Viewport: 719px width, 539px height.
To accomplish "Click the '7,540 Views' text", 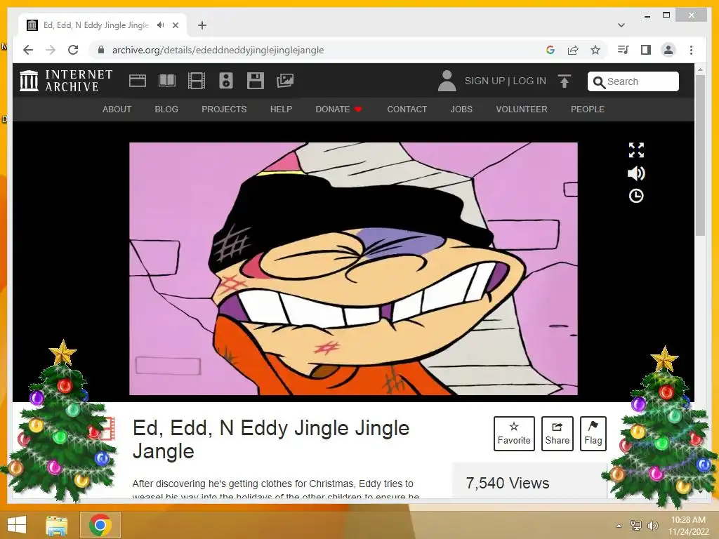I will (x=508, y=483).
